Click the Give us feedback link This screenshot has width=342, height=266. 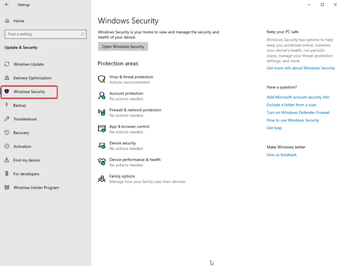point(281,155)
